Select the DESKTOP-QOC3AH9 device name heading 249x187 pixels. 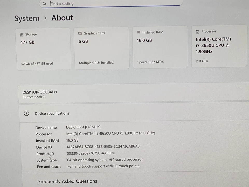coord(40,92)
